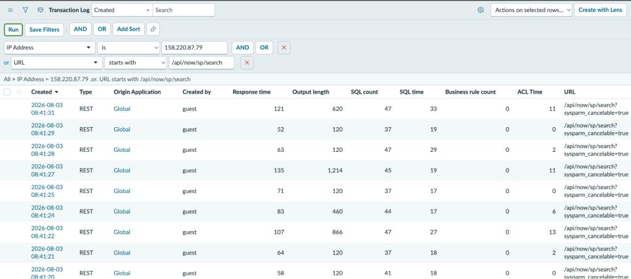The image size is (631, 279).
Task: Click the green Run button
Action: [14, 29]
